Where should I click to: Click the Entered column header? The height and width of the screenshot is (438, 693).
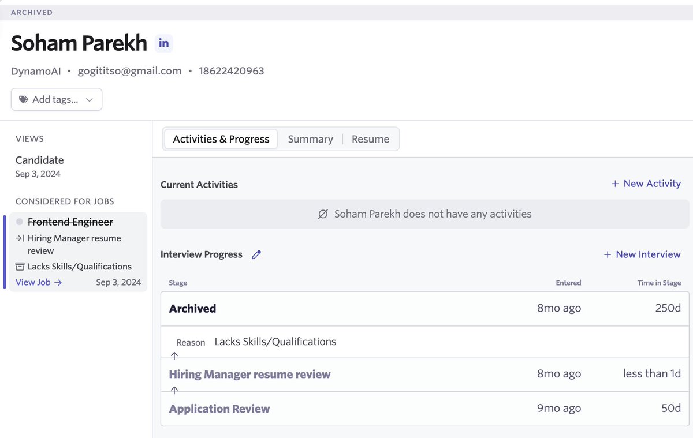(568, 283)
